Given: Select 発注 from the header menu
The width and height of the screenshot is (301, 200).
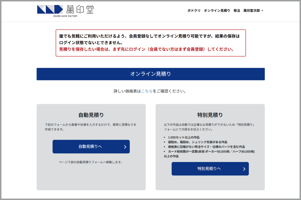Looking at the screenshot, I should click(237, 11).
